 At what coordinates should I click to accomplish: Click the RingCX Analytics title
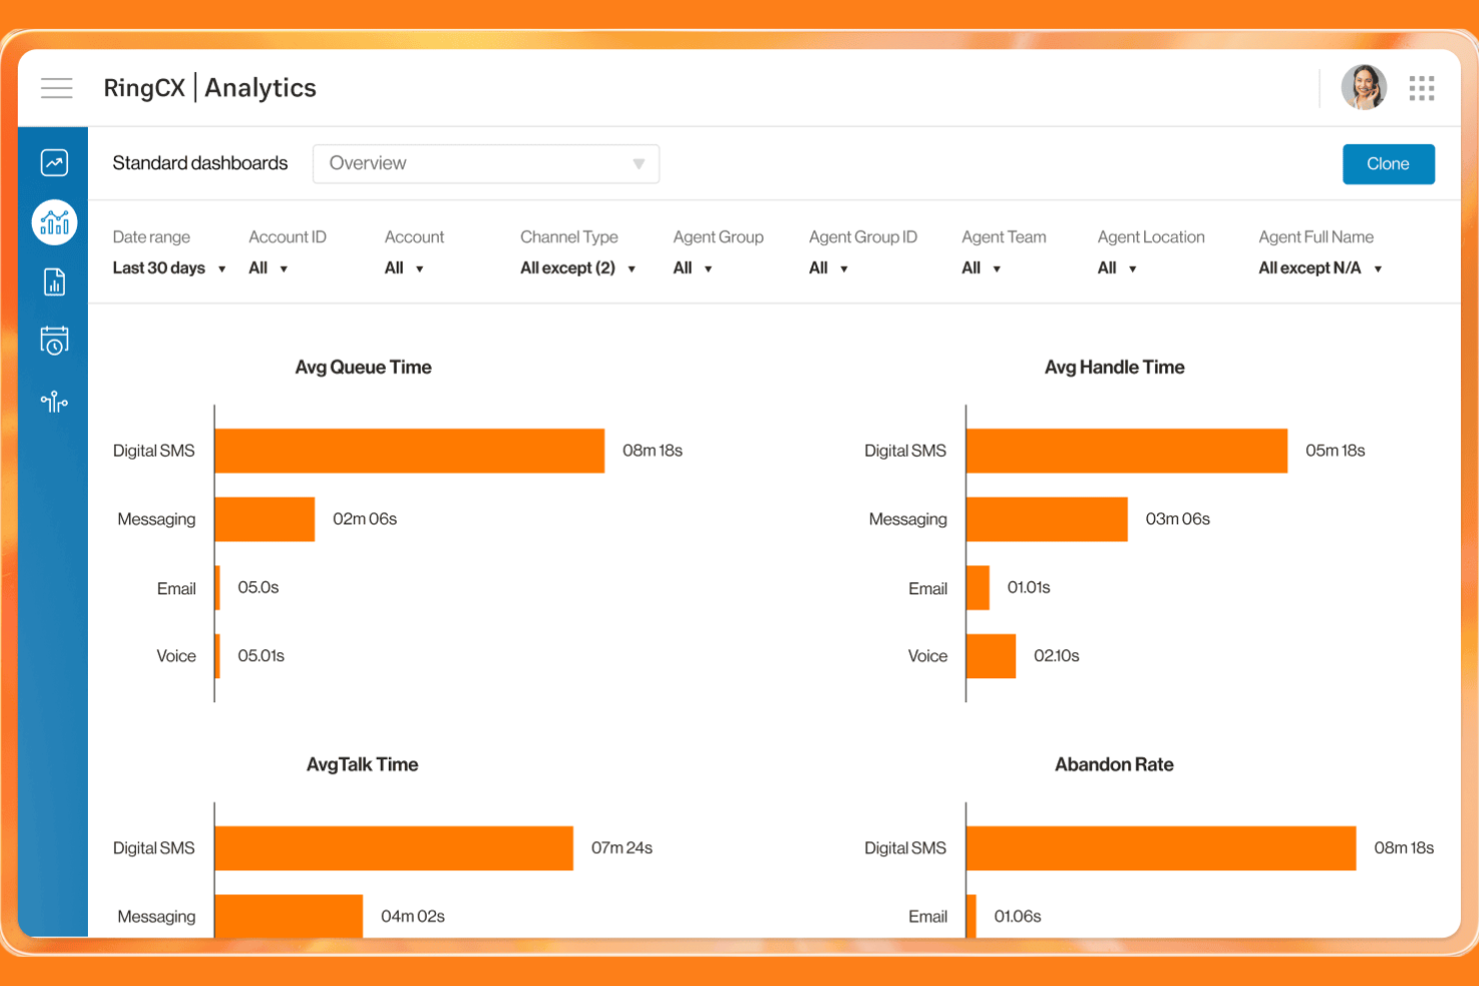(210, 88)
